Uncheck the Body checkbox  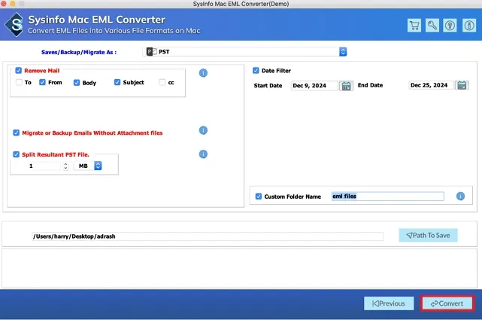77,83
